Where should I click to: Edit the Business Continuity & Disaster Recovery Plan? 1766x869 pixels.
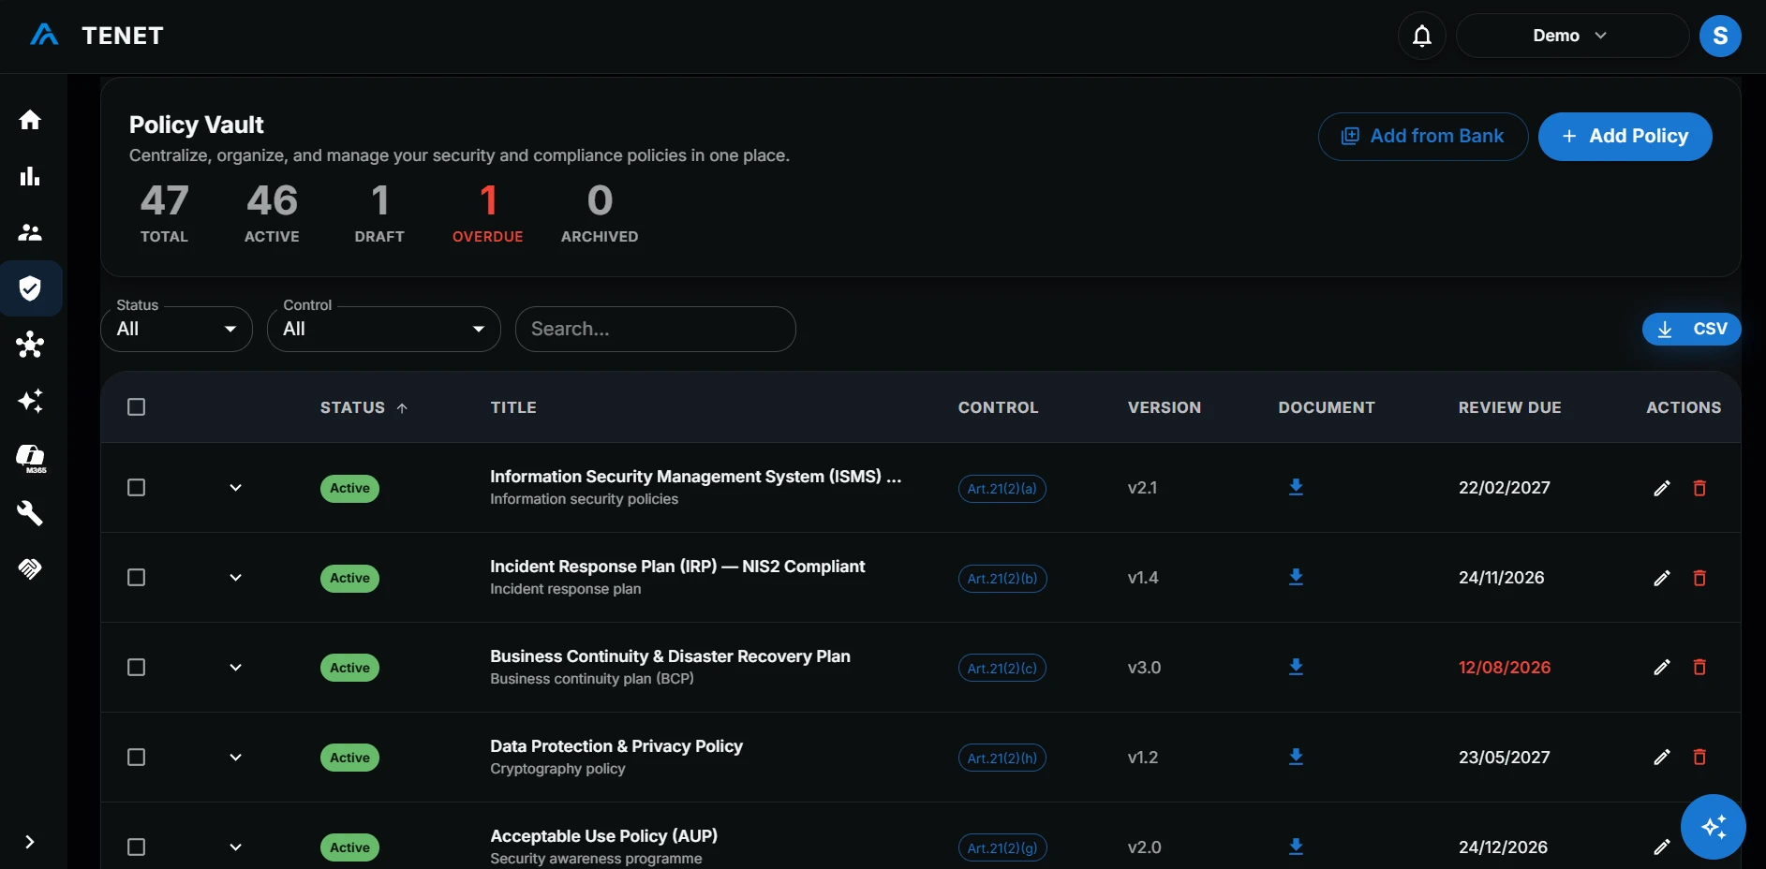[x=1662, y=667]
